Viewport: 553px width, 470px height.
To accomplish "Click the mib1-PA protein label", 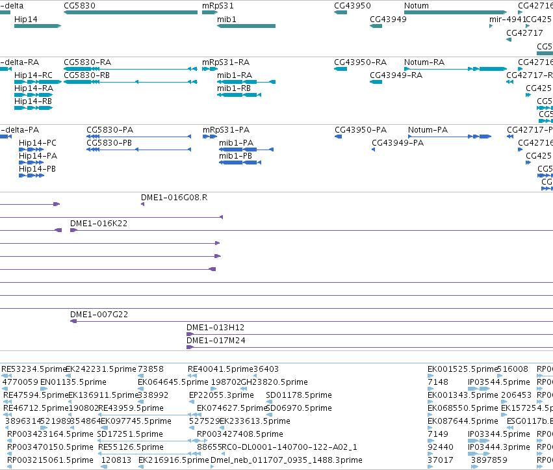I will click(237, 143).
